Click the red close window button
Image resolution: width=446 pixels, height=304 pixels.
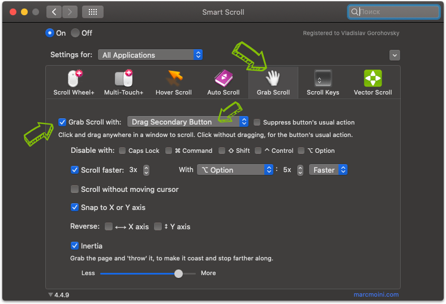pyautogui.click(x=13, y=12)
